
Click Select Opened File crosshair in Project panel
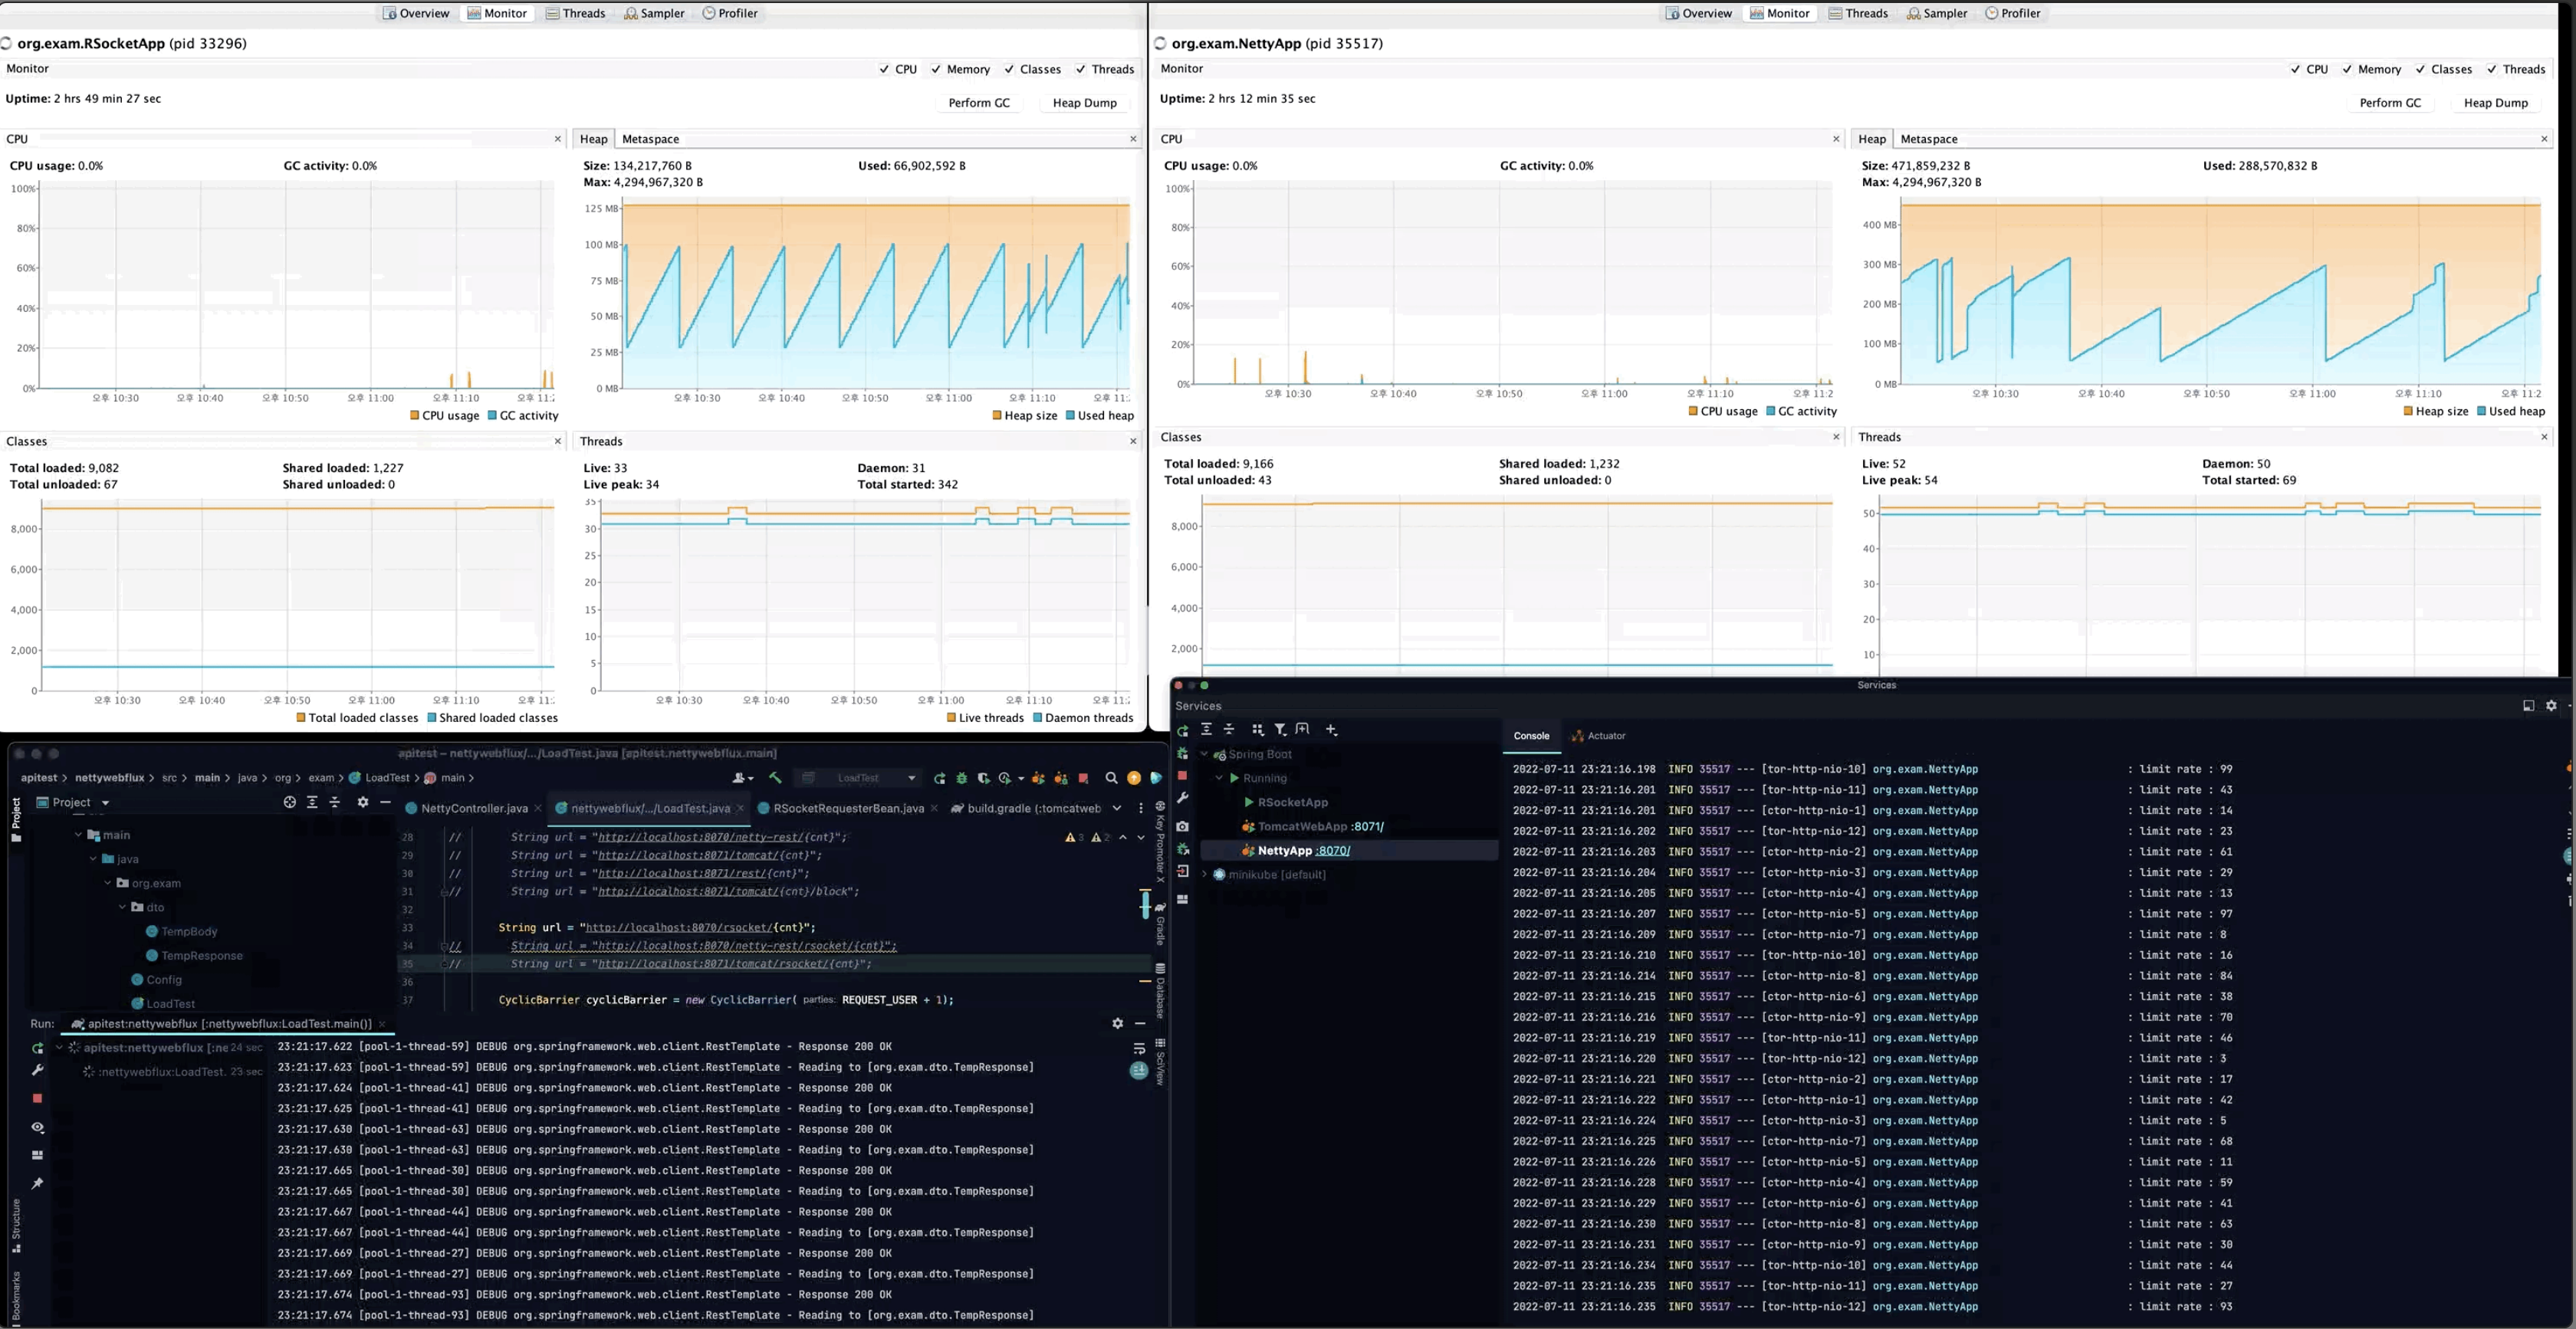pyautogui.click(x=290, y=802)
